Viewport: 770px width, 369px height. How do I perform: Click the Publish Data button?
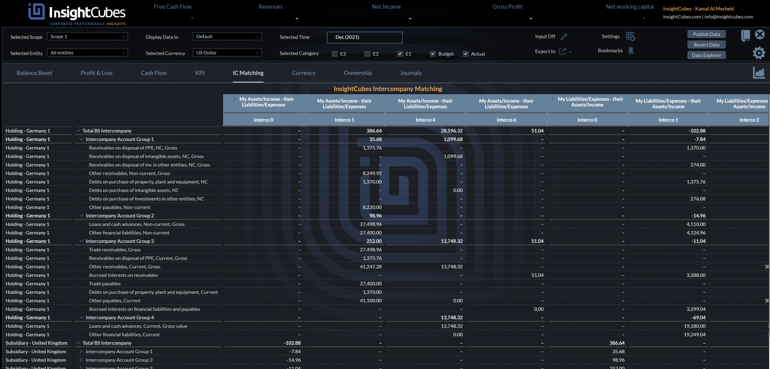coord(706,34)
